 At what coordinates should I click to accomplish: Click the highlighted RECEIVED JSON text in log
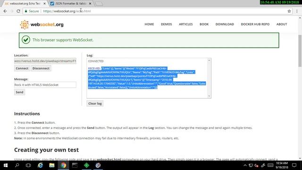[x=147, y=78]
